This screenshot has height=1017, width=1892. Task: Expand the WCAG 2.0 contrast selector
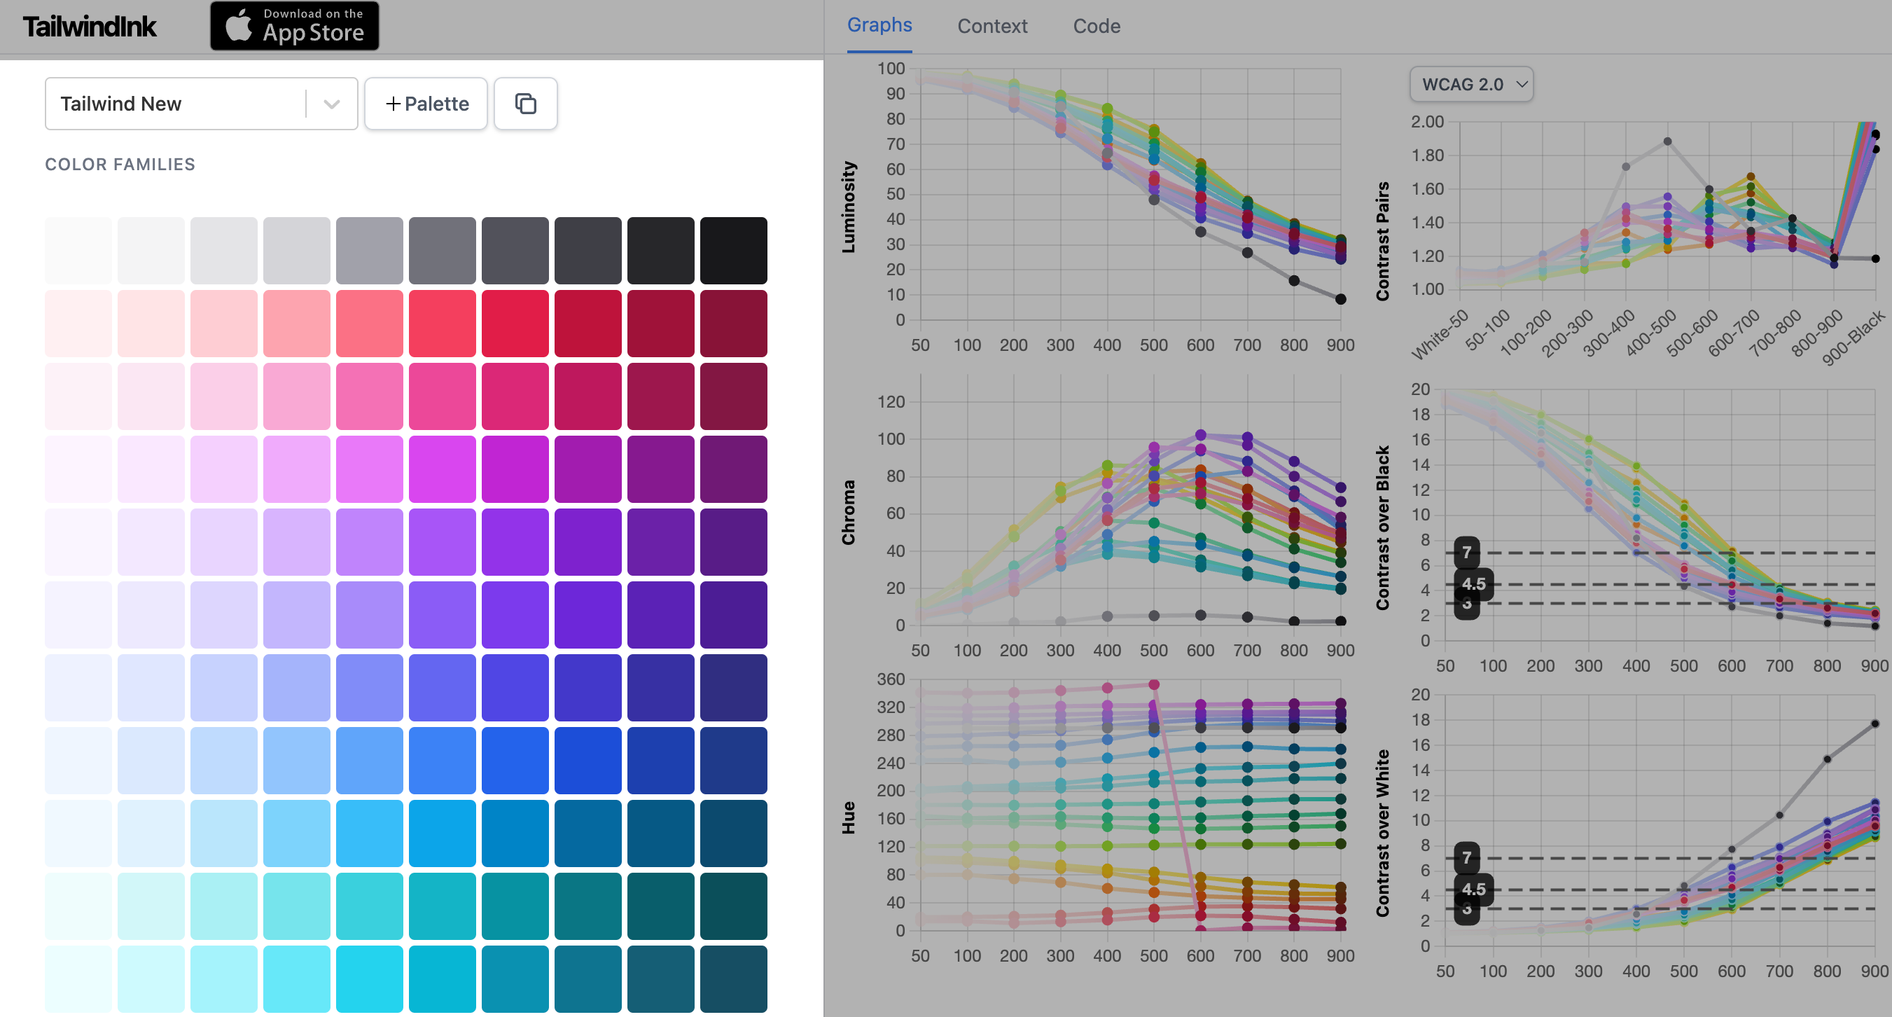[x=1471, y=84]
